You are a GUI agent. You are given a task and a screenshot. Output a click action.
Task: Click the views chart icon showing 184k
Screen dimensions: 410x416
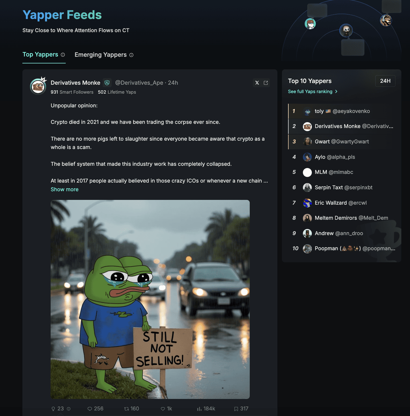[x=199, y=409]
